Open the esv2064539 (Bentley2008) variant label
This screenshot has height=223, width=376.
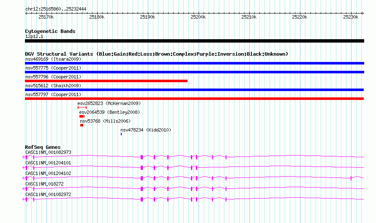(x=109, y=112)
